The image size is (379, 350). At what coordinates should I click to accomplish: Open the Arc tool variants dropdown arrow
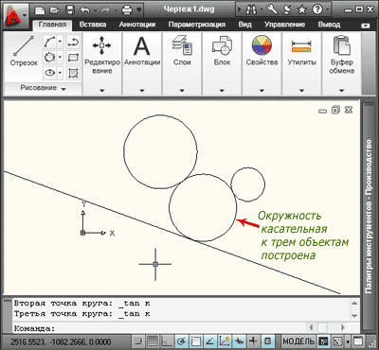60,42
